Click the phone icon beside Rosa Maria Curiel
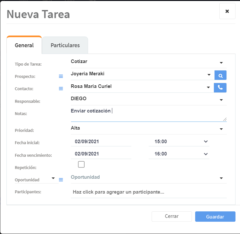The height and width of the screenshot is (234, 240). pyautogui.click(x=220, y=88)
